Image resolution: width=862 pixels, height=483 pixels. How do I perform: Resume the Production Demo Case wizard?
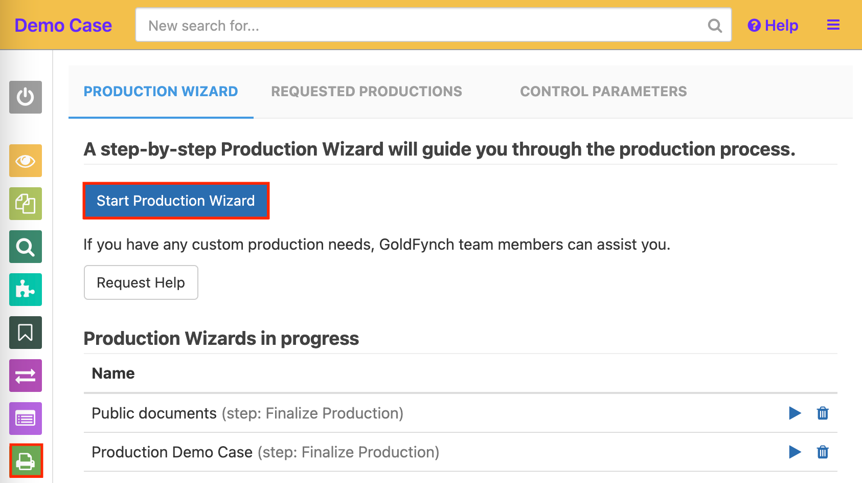pyautogui.click(x=795, y=452)
